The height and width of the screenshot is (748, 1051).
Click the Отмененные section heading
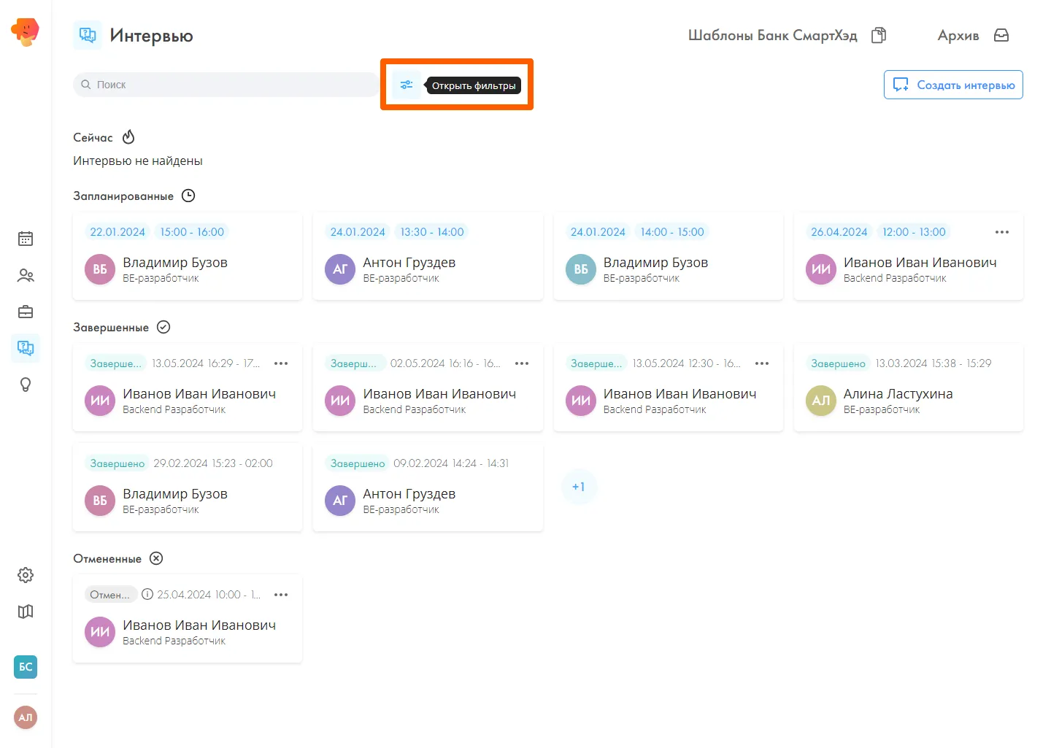tap(107, 558)
